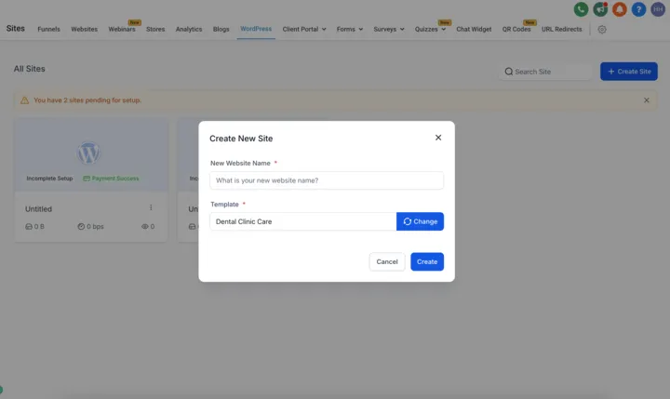Dismiss the pending sites warning banner
670x399 pixels.
[646, 100]
